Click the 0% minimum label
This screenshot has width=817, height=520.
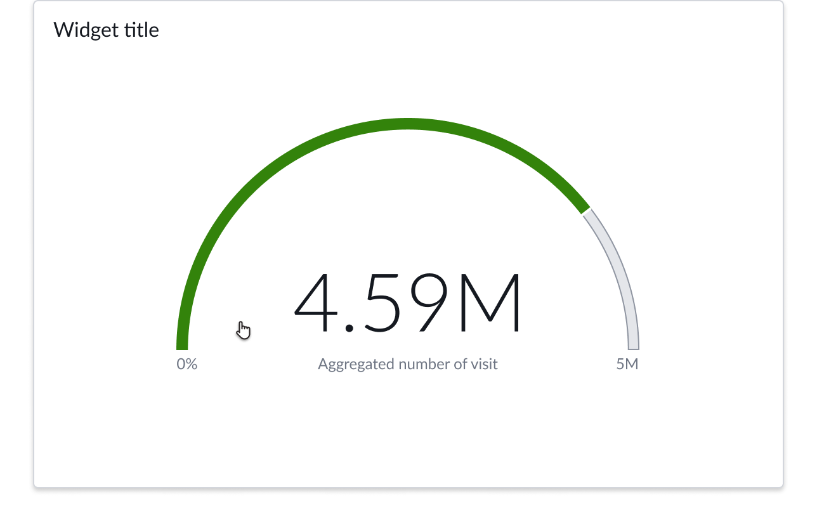(186, 364)
